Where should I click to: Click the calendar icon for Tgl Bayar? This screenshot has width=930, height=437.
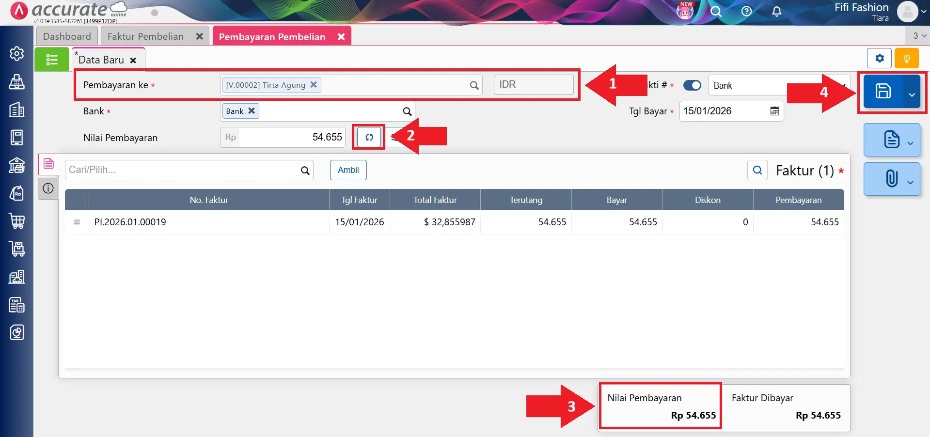click(774, 111)
